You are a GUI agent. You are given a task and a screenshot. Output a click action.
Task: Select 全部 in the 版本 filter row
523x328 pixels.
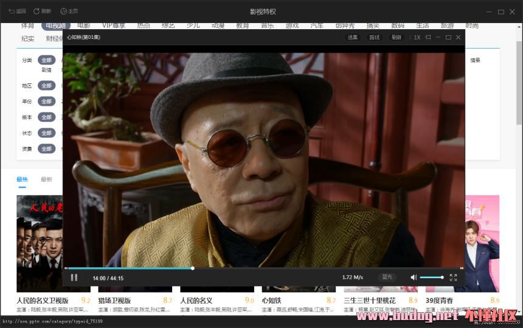click(46, 117)
